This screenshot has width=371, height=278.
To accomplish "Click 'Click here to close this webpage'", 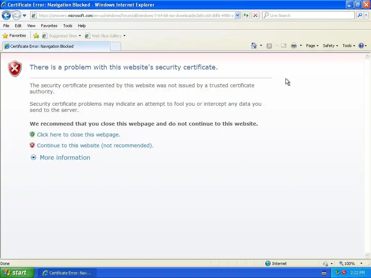I will tap(78, 135).
